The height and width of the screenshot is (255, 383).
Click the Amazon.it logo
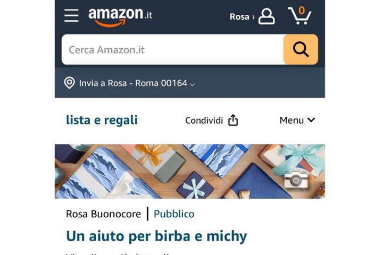(120, 17)
